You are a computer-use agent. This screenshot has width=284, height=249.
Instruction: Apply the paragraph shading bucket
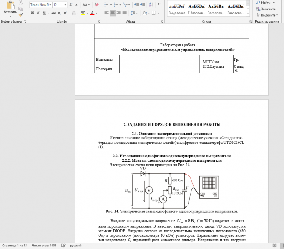coord(145,13)
